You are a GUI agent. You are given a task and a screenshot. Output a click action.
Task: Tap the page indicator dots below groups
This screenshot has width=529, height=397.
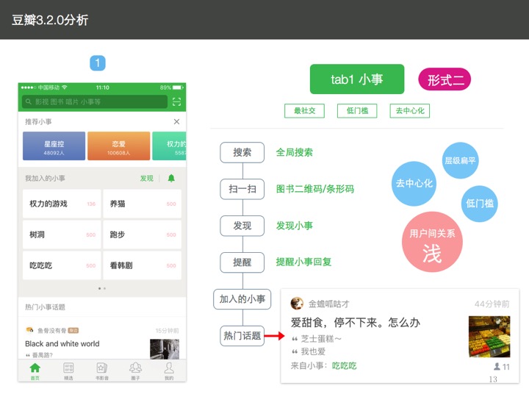click(102, 288)
